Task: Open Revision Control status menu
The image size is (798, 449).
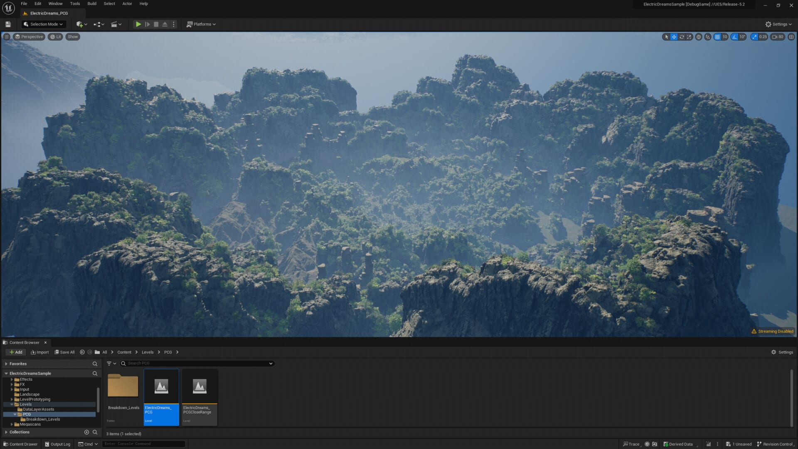Action: pyautogui.click(x=776, y=444)
